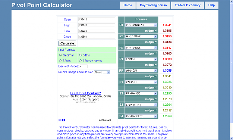Click into the High price field
233x140 pixels.
click(x=97, y=25)
